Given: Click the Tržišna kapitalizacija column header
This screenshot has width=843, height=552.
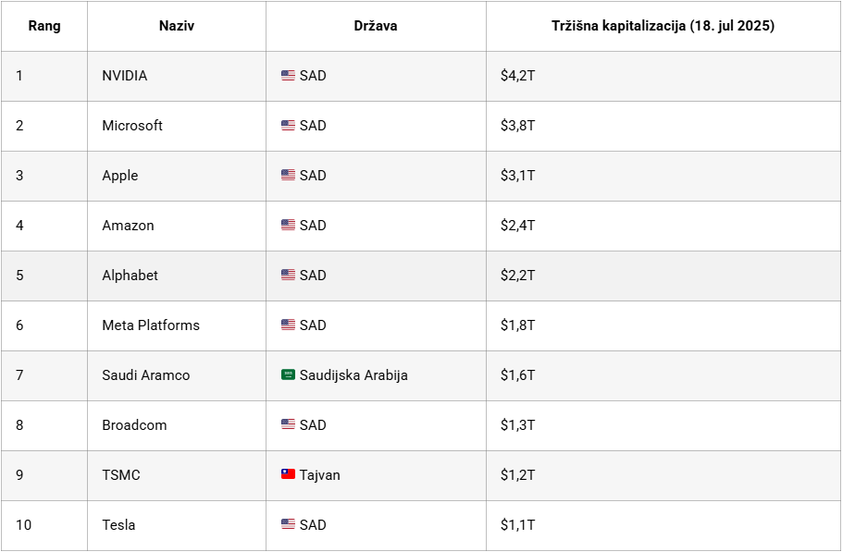Looking at the screenshot, I should pos(663,26).
